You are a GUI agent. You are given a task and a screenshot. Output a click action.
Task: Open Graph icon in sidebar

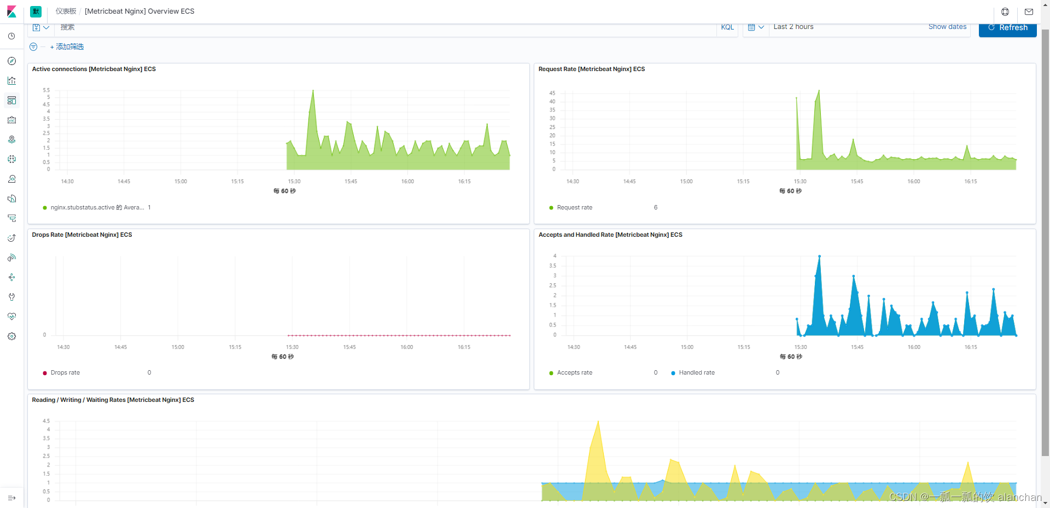tap(11, 278)
